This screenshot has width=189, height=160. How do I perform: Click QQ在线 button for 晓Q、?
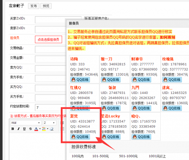[141, 137]
